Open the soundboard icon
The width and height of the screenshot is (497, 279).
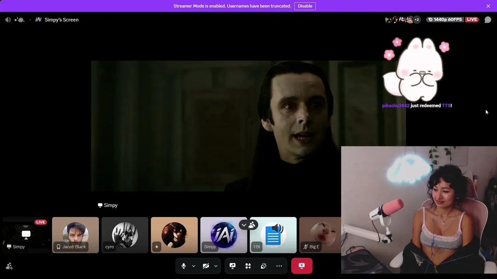(264, 266)
